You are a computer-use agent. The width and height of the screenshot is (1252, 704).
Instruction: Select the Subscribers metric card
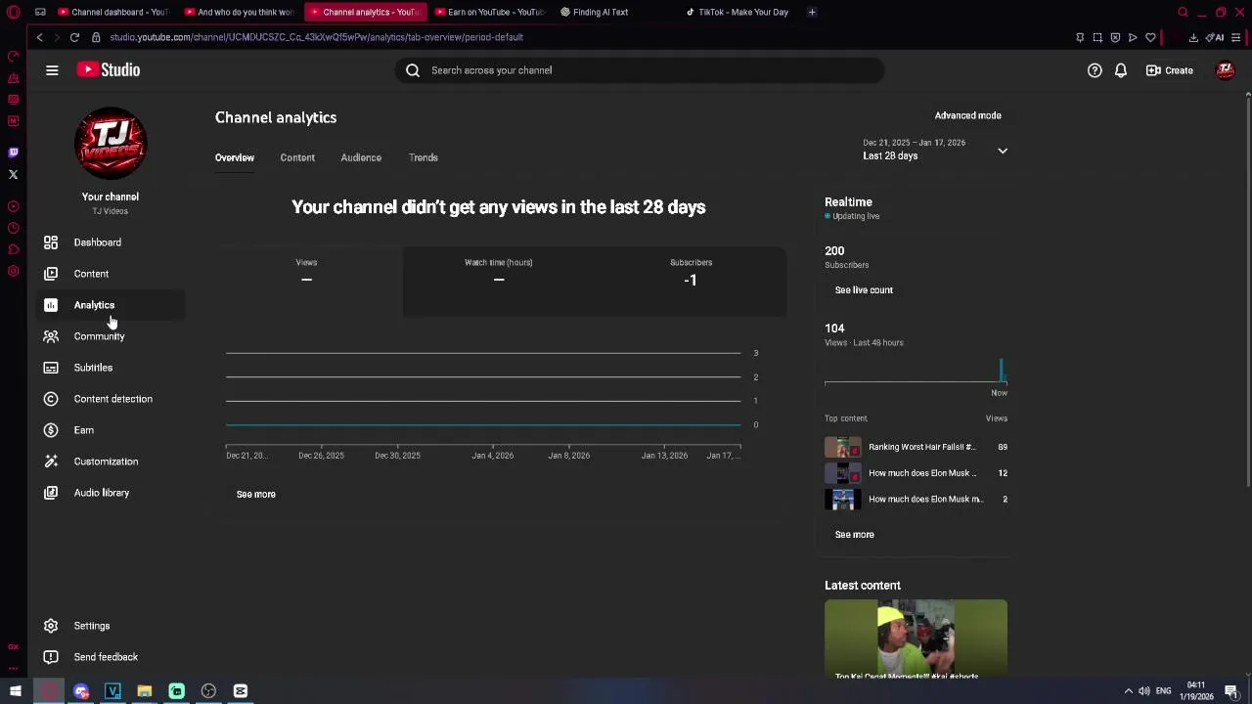691,281
